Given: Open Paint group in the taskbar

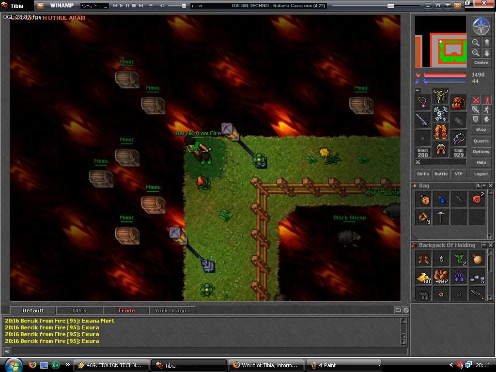Looking at the screenshot, I should (x=344, y=365).
